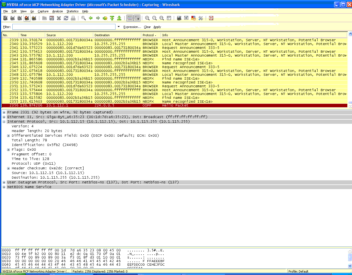Image resolution: width=352 pixels, height=275 pixels.
Task: Open the capture interfaces list icon
Action: pyautogui.click(x=5, y=18)
